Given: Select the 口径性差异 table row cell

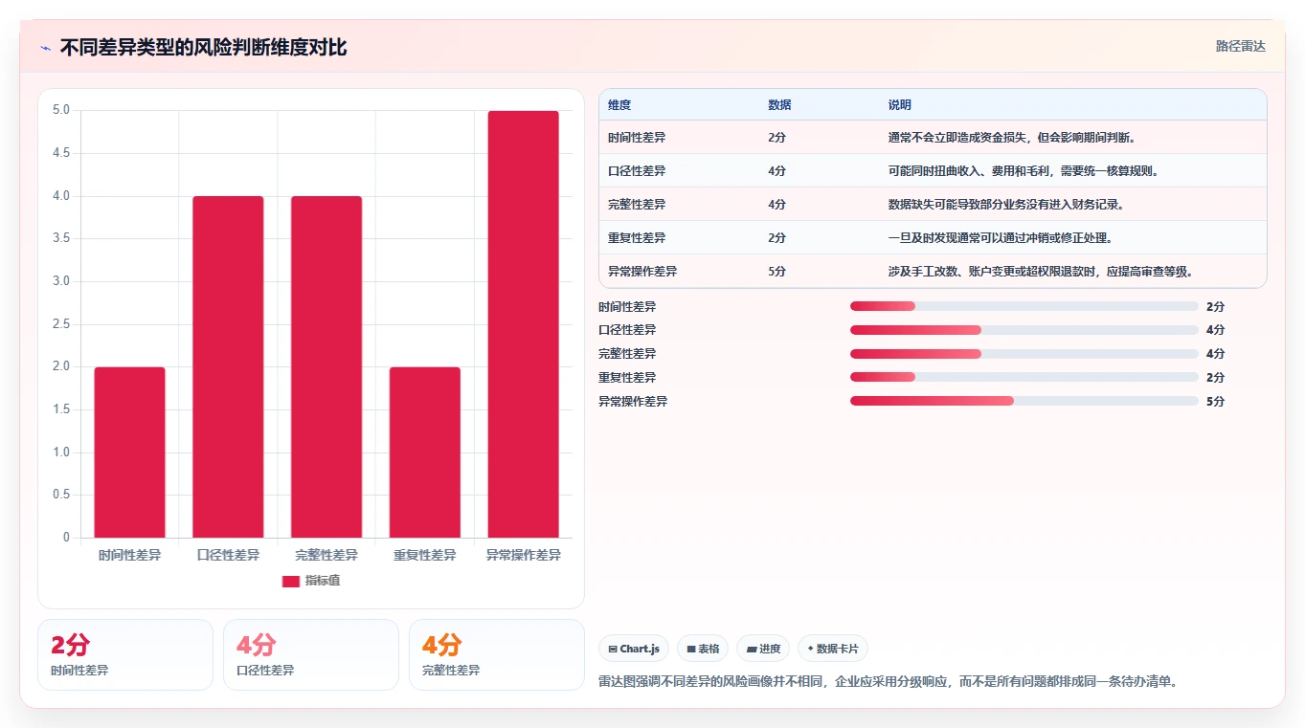Looking at the screenshot, I should pyautogui.click(x=637, y=171).
